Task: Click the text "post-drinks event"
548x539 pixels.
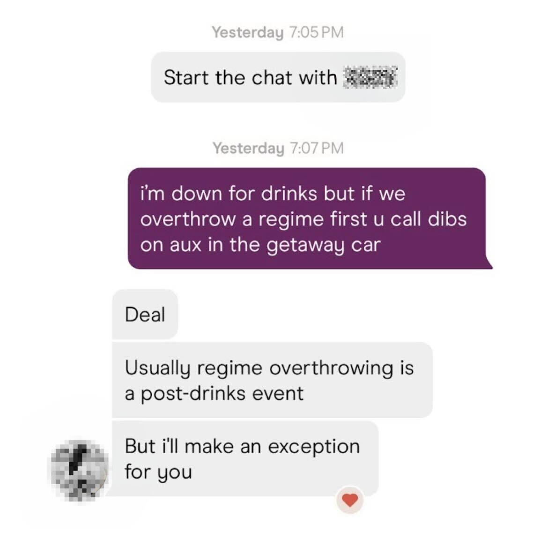Action: click(x=222, y=394)
